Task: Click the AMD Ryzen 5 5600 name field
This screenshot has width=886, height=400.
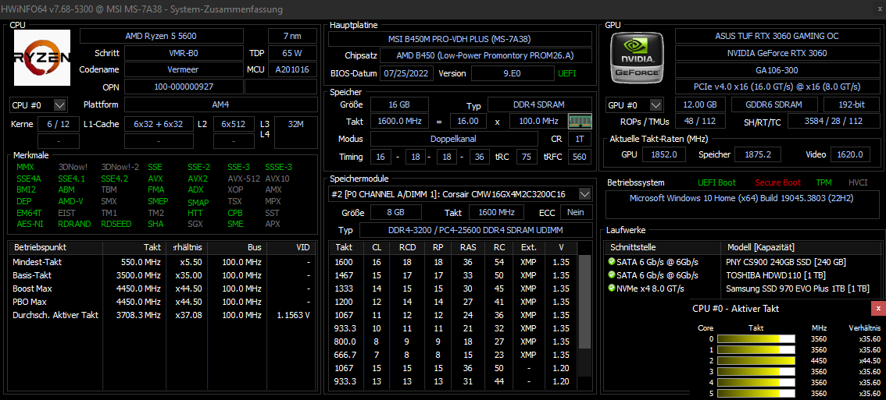Action: pyautogui.click(x=161, y=36)
